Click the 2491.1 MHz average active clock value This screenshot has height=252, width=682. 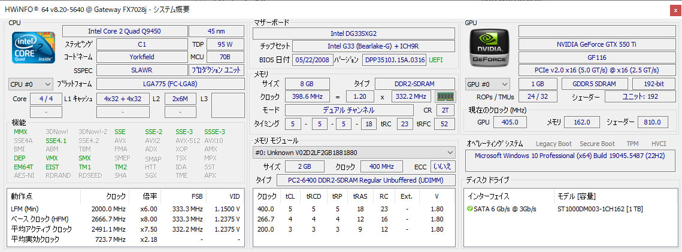point(109,229)
